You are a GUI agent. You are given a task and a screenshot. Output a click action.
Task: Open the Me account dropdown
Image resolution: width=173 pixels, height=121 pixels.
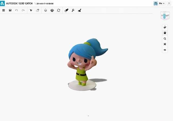[162, 4]
